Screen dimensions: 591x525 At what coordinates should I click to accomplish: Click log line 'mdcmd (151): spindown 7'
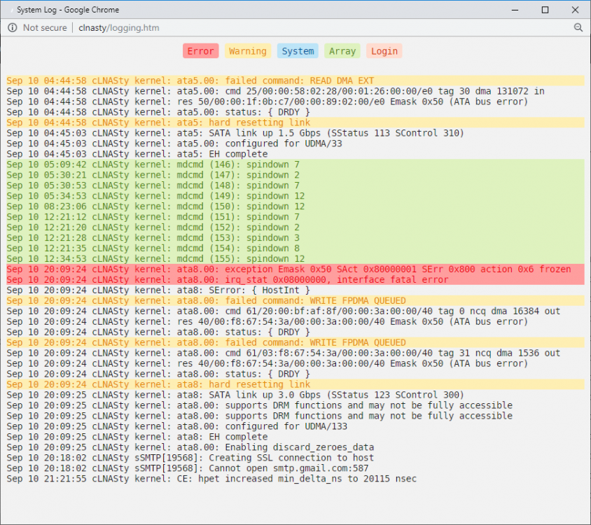[x=295, y=217]
